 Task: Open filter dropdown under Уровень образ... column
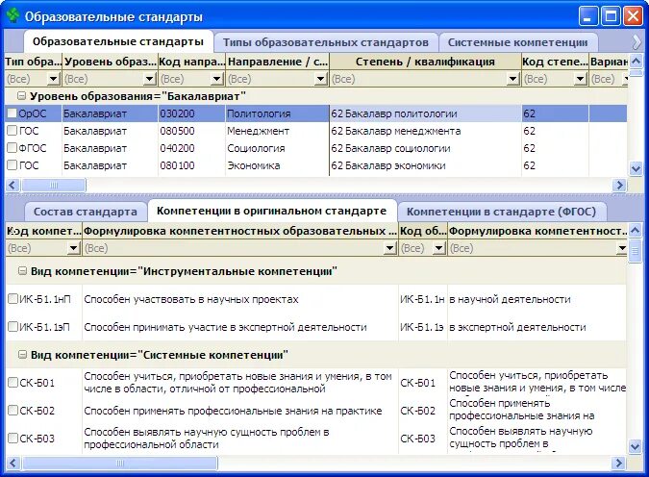(150, 79)
